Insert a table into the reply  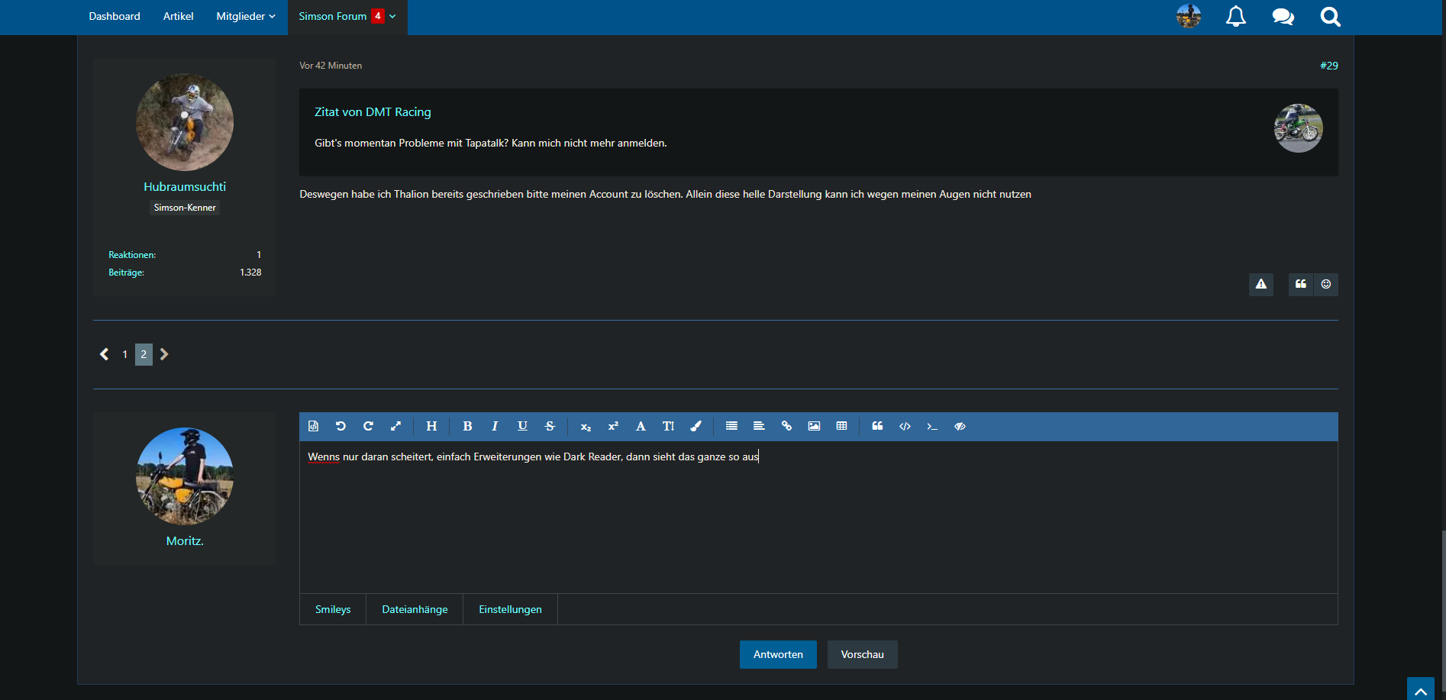[841, 426]
